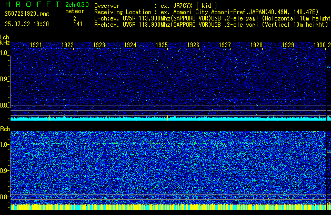Click the 1.0 frequency label on Rch axis
This screenshot has height=215, width=331.
click(4, 145)
